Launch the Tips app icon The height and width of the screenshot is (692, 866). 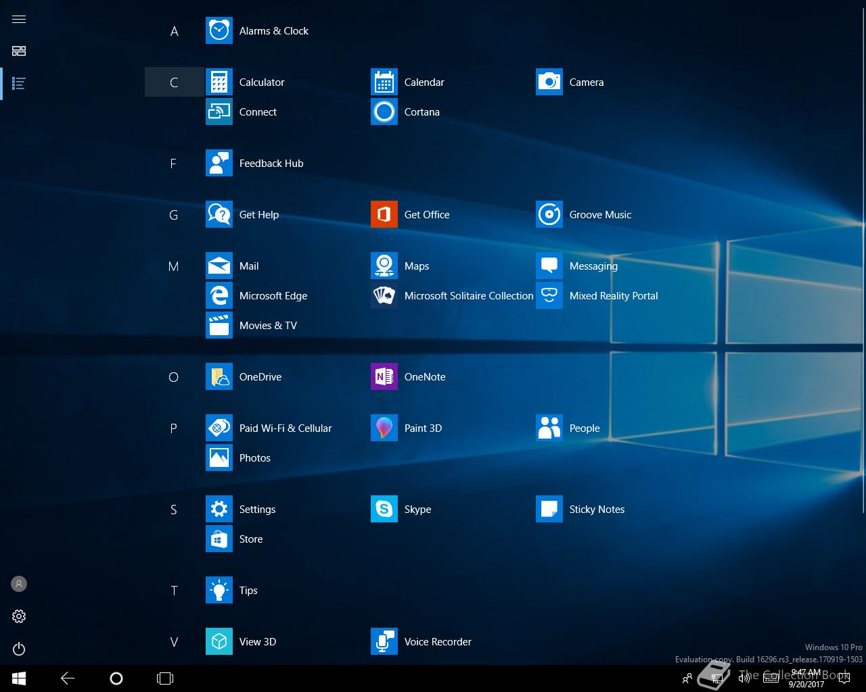point(219,591)
